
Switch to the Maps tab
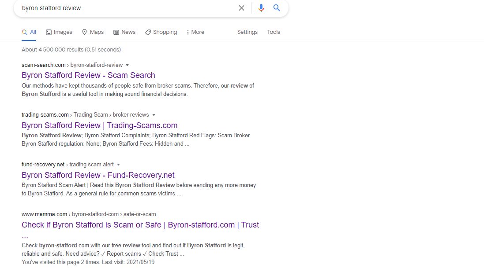(93, 32)
